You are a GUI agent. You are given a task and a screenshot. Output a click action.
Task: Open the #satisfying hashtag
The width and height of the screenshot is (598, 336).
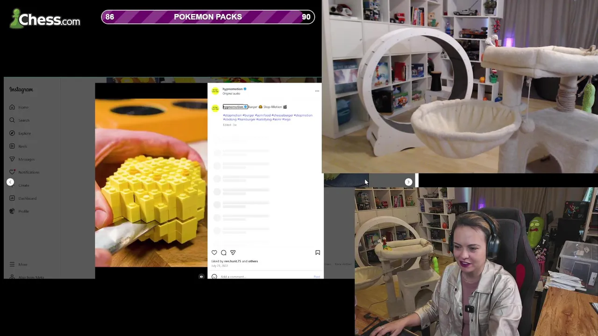pyautogui.click(x=264, y=119)
